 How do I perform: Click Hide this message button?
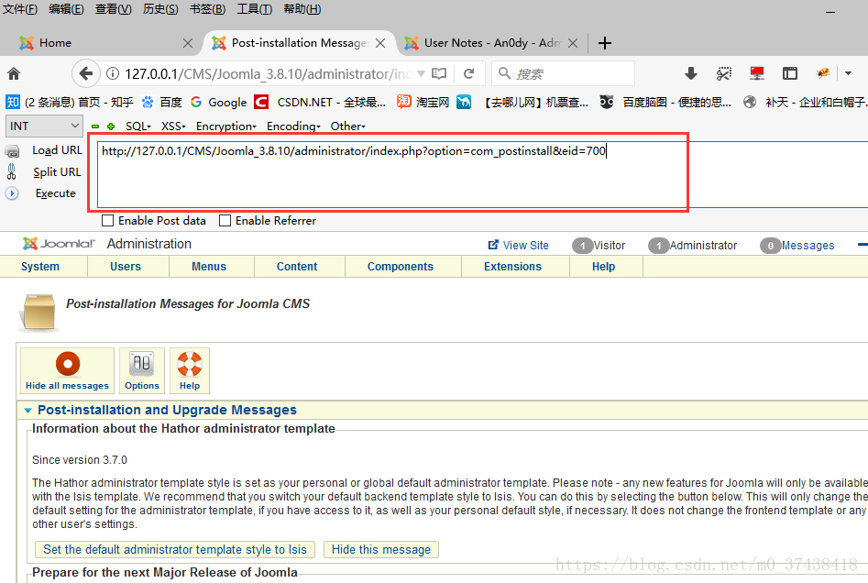tap(381, 549)
